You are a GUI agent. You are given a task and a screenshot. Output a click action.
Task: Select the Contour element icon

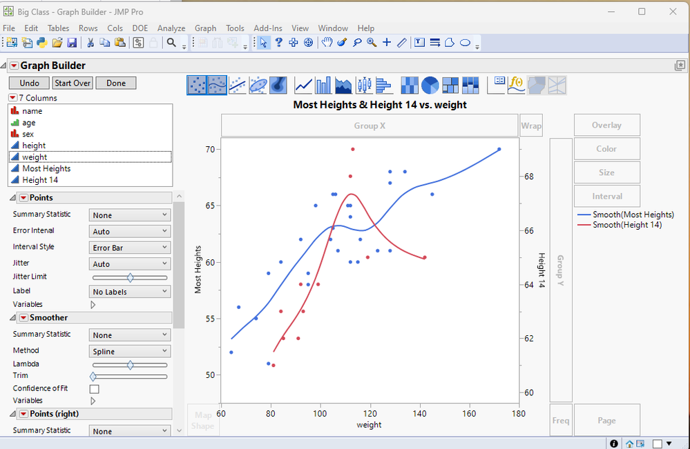278,85
